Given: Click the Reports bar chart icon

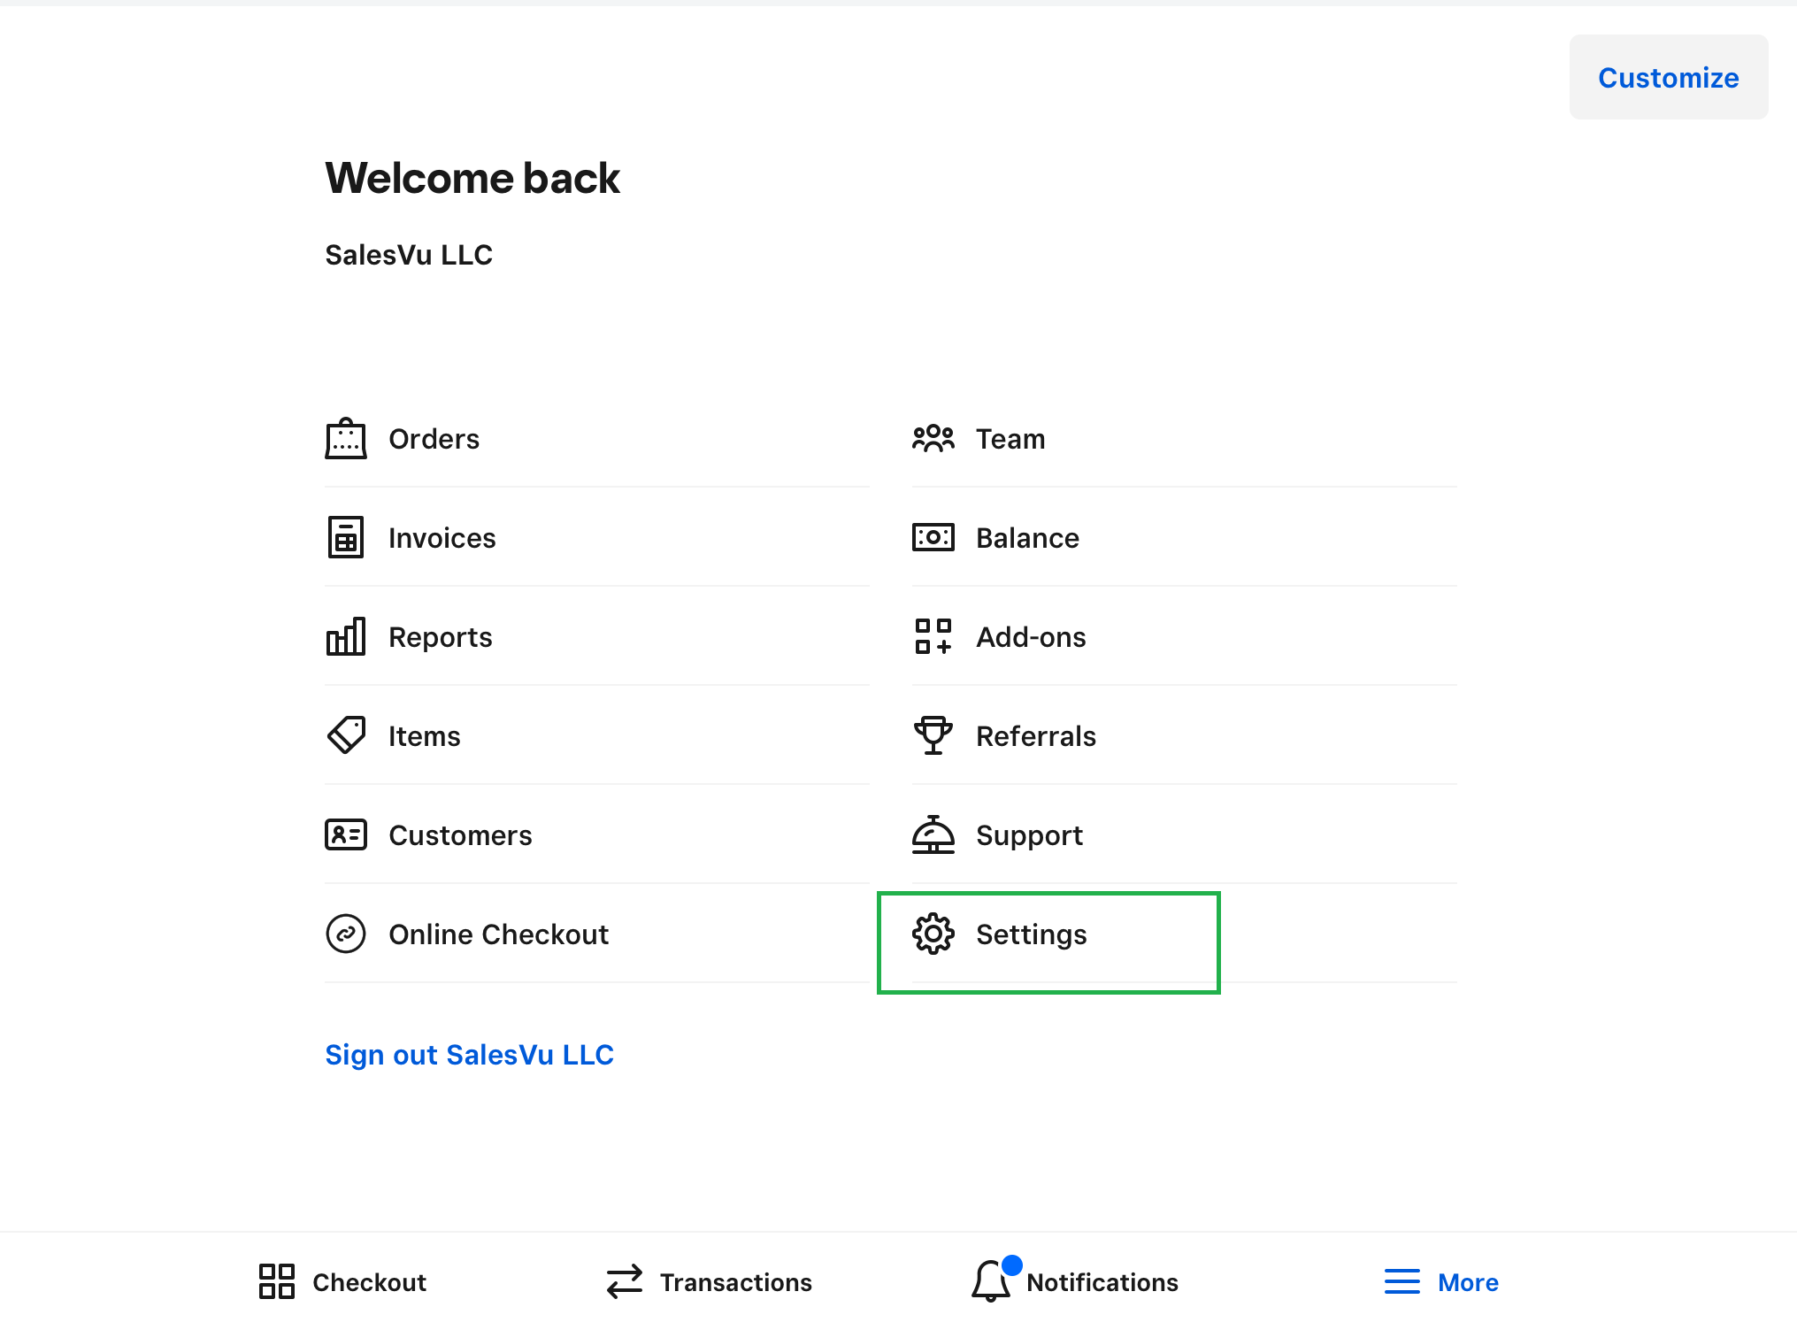Looking at the screenshot, I should tap(345, 637).
